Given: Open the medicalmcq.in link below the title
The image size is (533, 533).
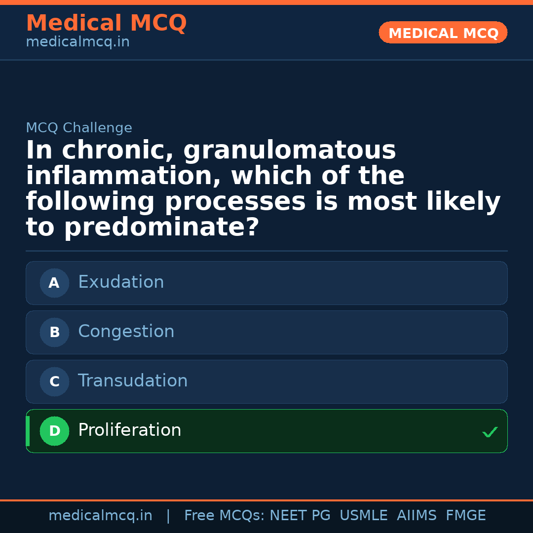Looking at the screenshot, I should (77, 42).
